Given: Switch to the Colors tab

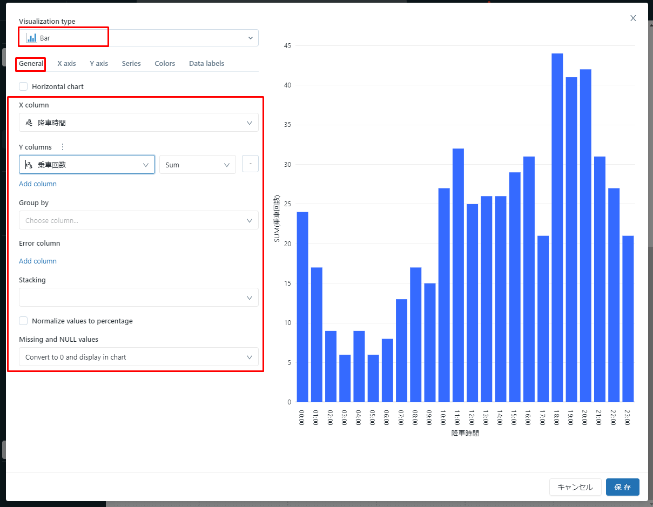Looking at the screenshot, I should (x=165, y=63).
